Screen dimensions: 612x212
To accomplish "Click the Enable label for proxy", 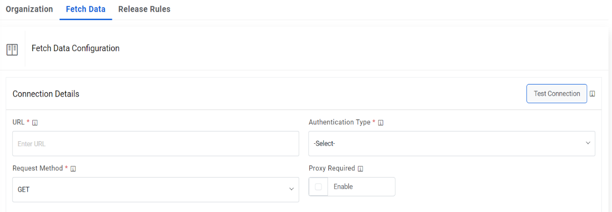I will pyautogui.click(x=343, y=187).
